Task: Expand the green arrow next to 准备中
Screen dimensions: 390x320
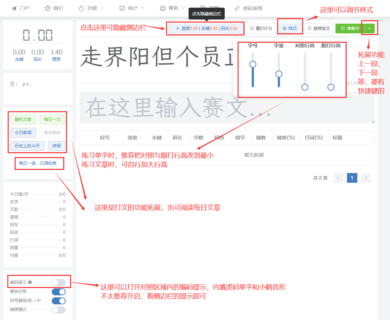Action: (x=370, y=28)
